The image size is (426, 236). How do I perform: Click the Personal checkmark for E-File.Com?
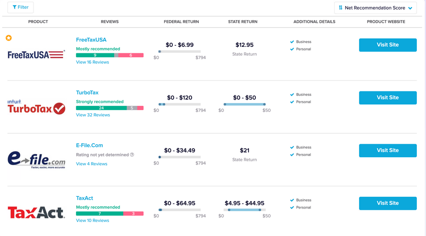coord(292,155)
